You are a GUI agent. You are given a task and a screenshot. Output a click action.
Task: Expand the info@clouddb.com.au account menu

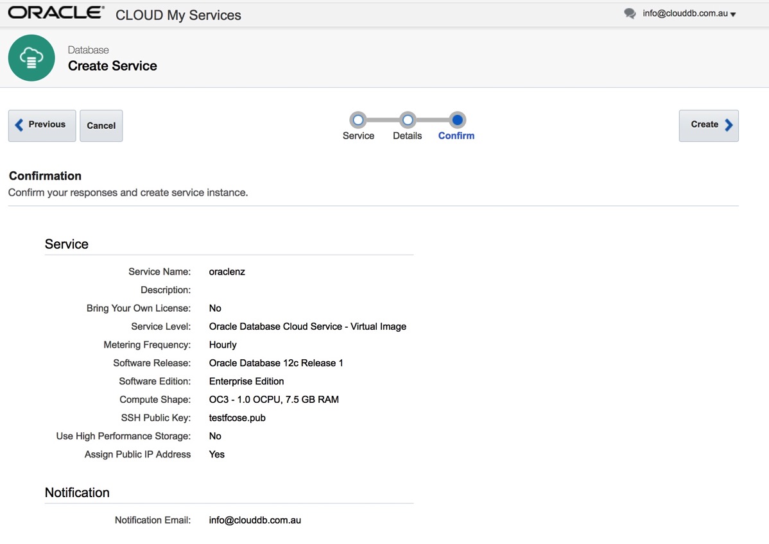685,13
